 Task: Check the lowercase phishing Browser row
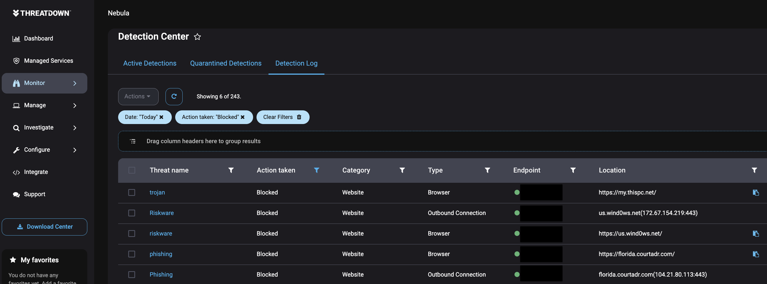tap(132, 254)
